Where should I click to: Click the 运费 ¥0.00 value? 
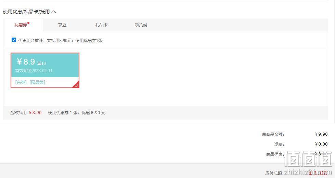pyautogui.click(x=321, y=144)
